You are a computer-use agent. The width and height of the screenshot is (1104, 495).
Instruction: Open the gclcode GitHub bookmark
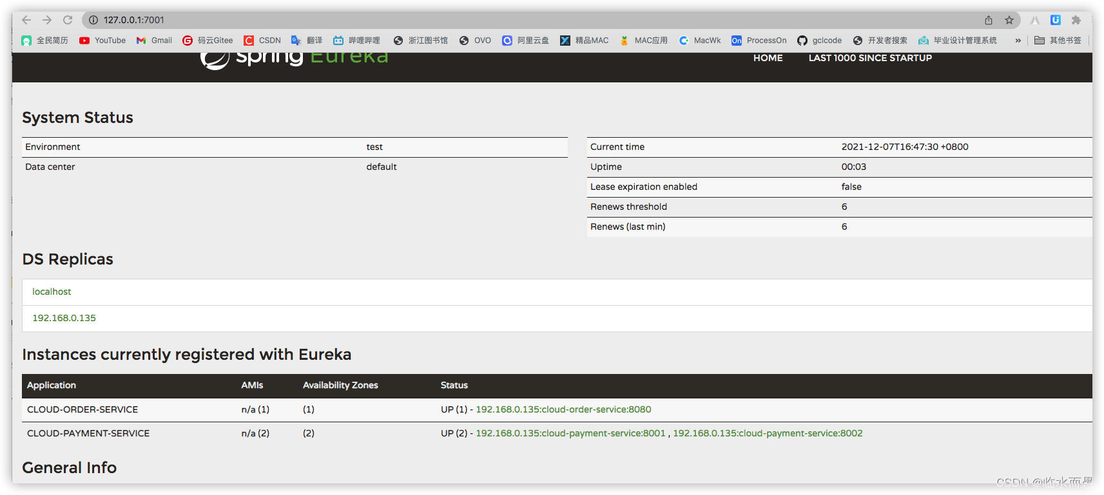[820, 41]
